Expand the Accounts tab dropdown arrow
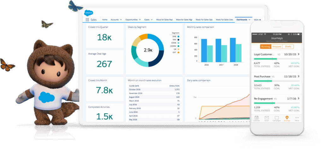This screenshot has height=149, width=323. coord(121,20)
